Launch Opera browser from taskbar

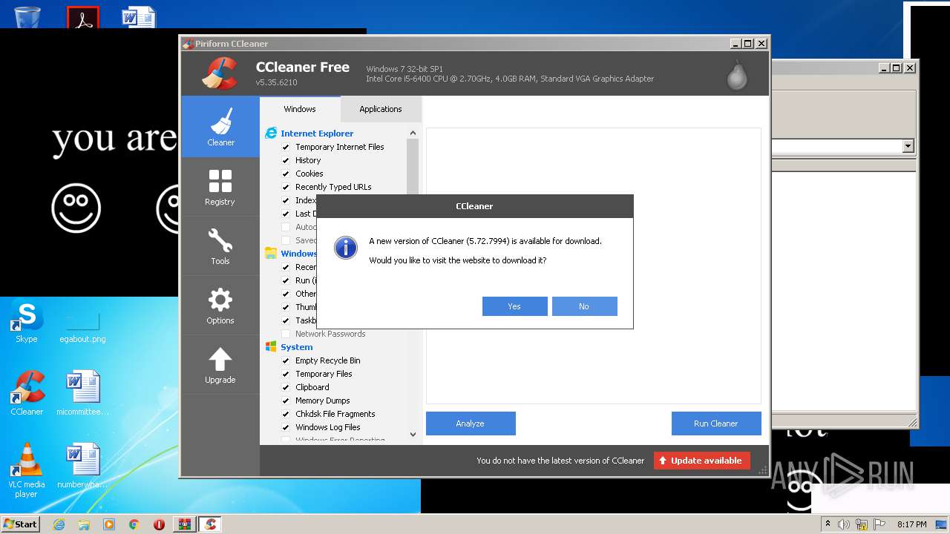click(x=159, y=524)
